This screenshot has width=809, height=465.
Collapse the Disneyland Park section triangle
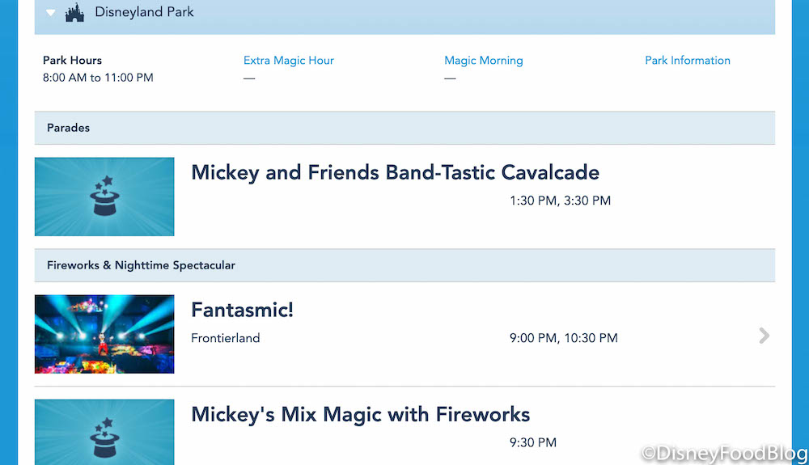tap(51, 13)
